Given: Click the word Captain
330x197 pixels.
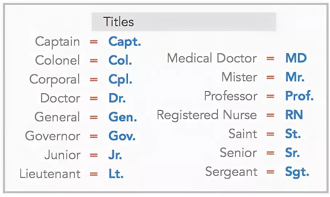Looking at the screenshot, I should click(57, 41).
